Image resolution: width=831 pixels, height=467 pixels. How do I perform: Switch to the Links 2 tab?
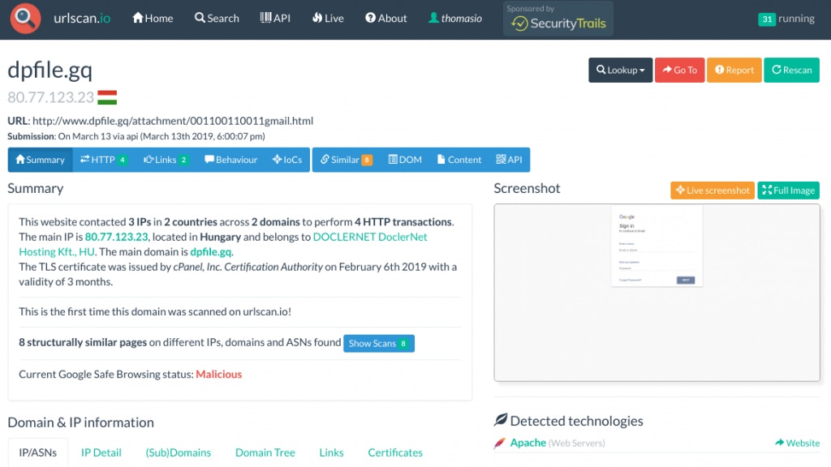click(166, 160)
